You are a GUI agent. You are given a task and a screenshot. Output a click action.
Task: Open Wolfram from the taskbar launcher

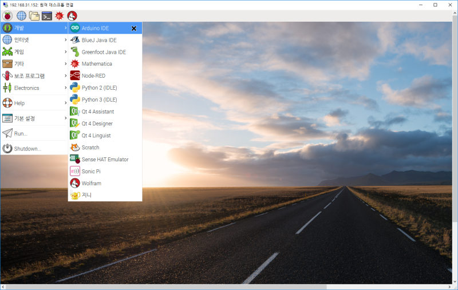pyautogui.click(x=72, y=16)
